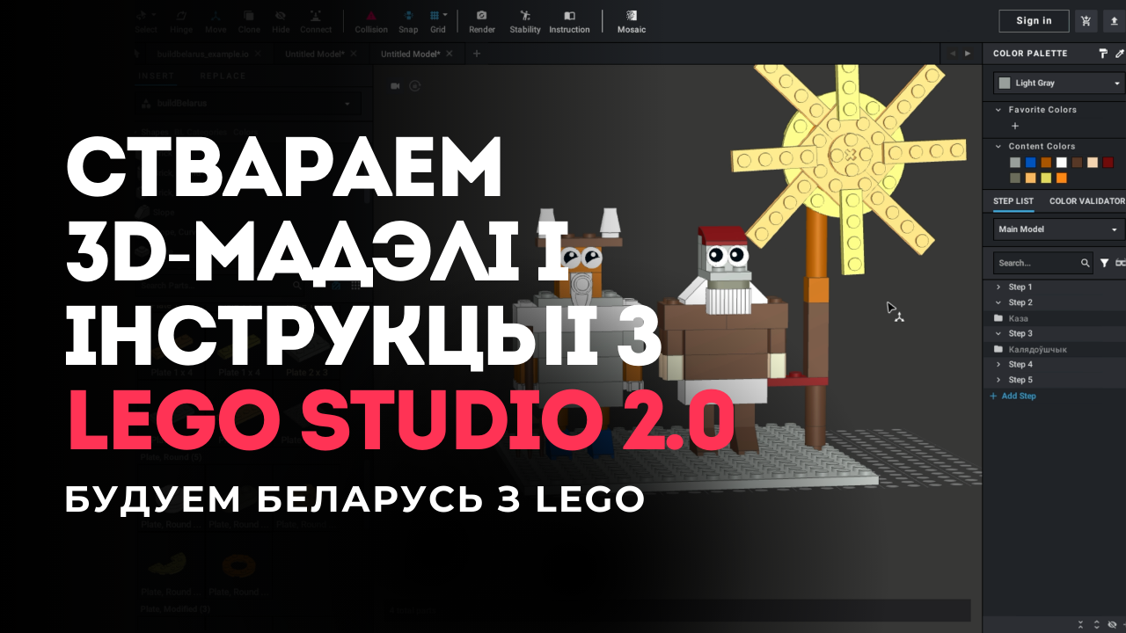Open the Main Model dropdown
The width and height of the screenshot is (1126, 633).
click(x=1059, y=229)
